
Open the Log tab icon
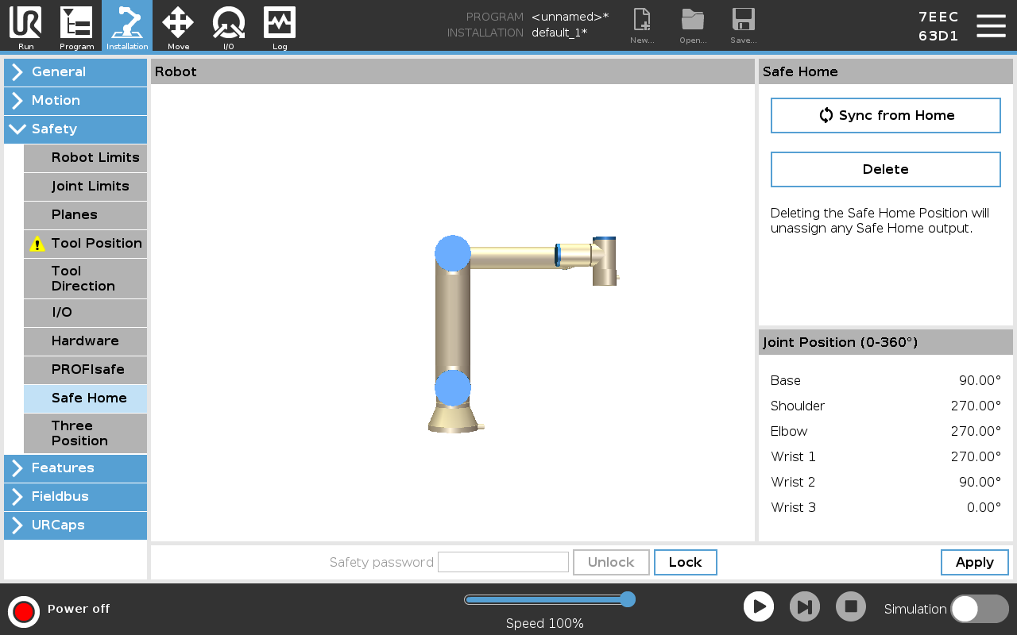[x=280, y=25]
